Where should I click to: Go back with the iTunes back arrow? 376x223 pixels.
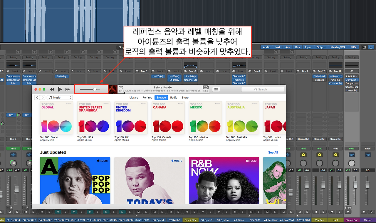[x=37, y=97]
